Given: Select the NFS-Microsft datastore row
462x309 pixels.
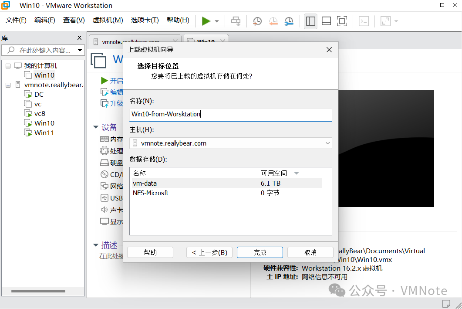Looking at the screenshot, I should (227, 193).
